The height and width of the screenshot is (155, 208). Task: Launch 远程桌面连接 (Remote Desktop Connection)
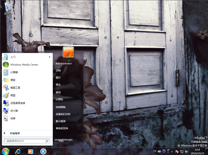click(x=17, y=103)
